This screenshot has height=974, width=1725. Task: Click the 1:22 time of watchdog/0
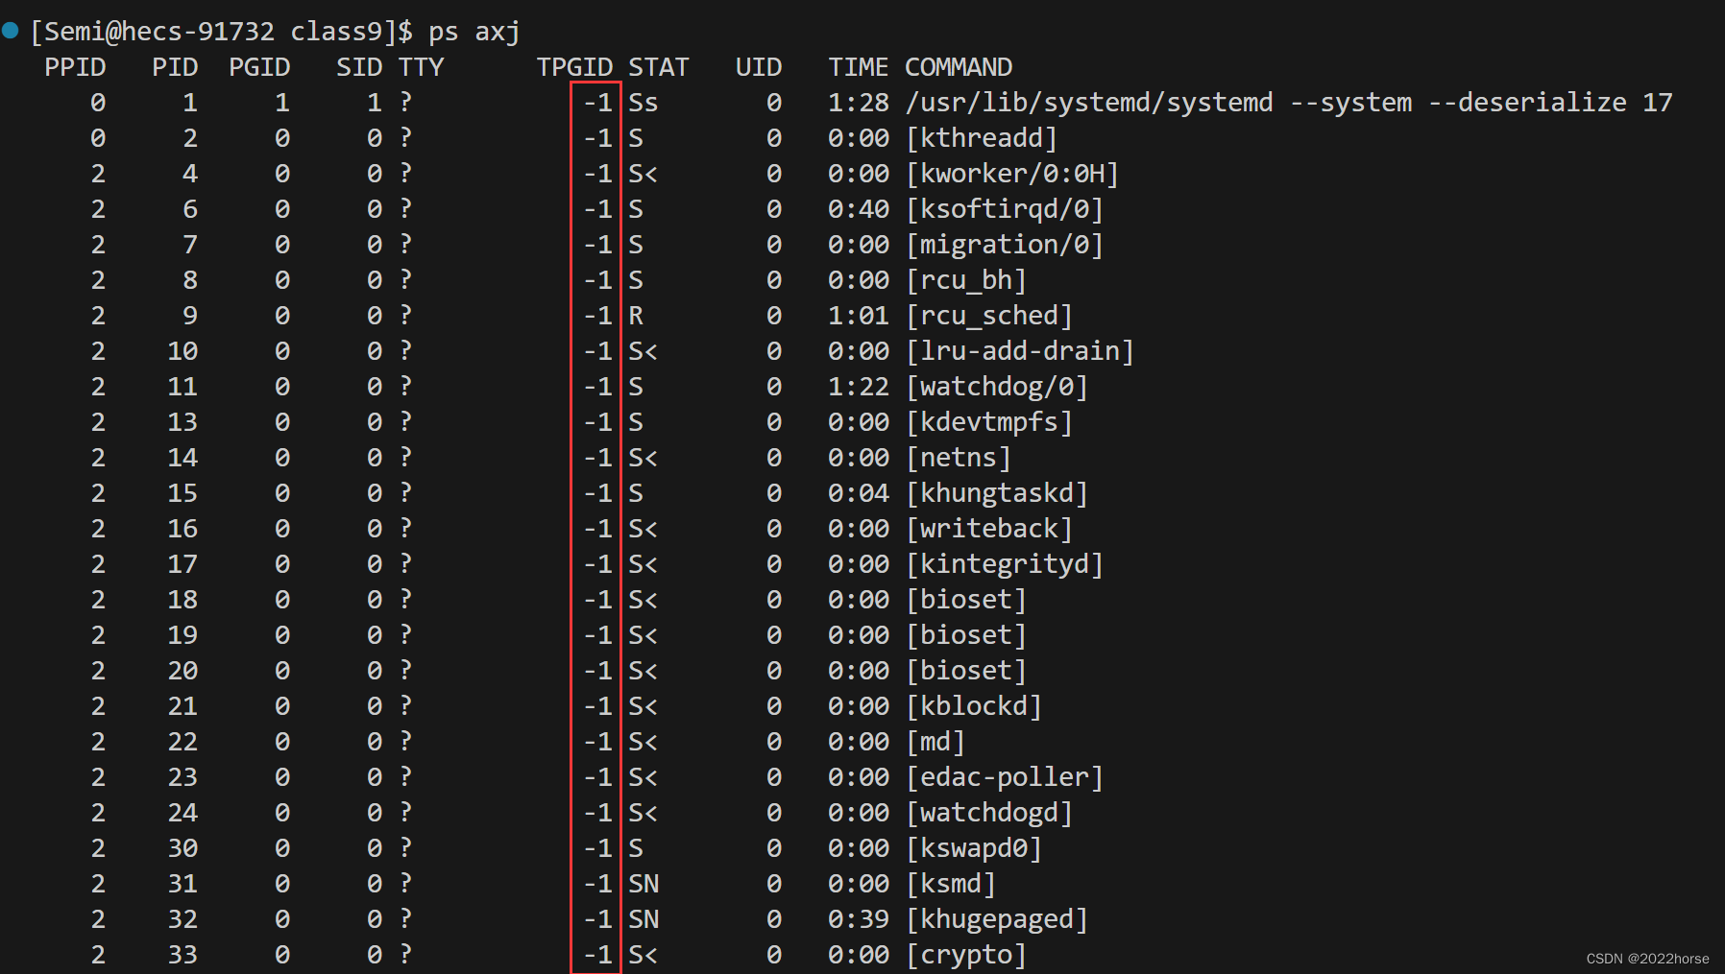click(x=859, y=387)
